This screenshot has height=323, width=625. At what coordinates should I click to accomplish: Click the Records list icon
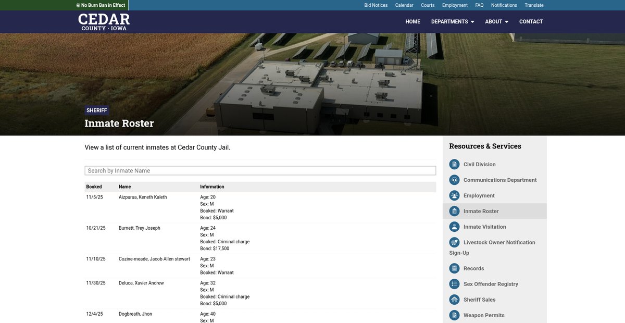point(454,268)
